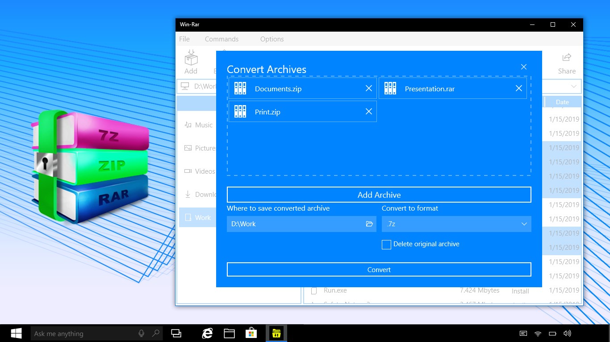Close the Convert Archives dialog
Screen dimensions: 610x342
pos(524,67)
